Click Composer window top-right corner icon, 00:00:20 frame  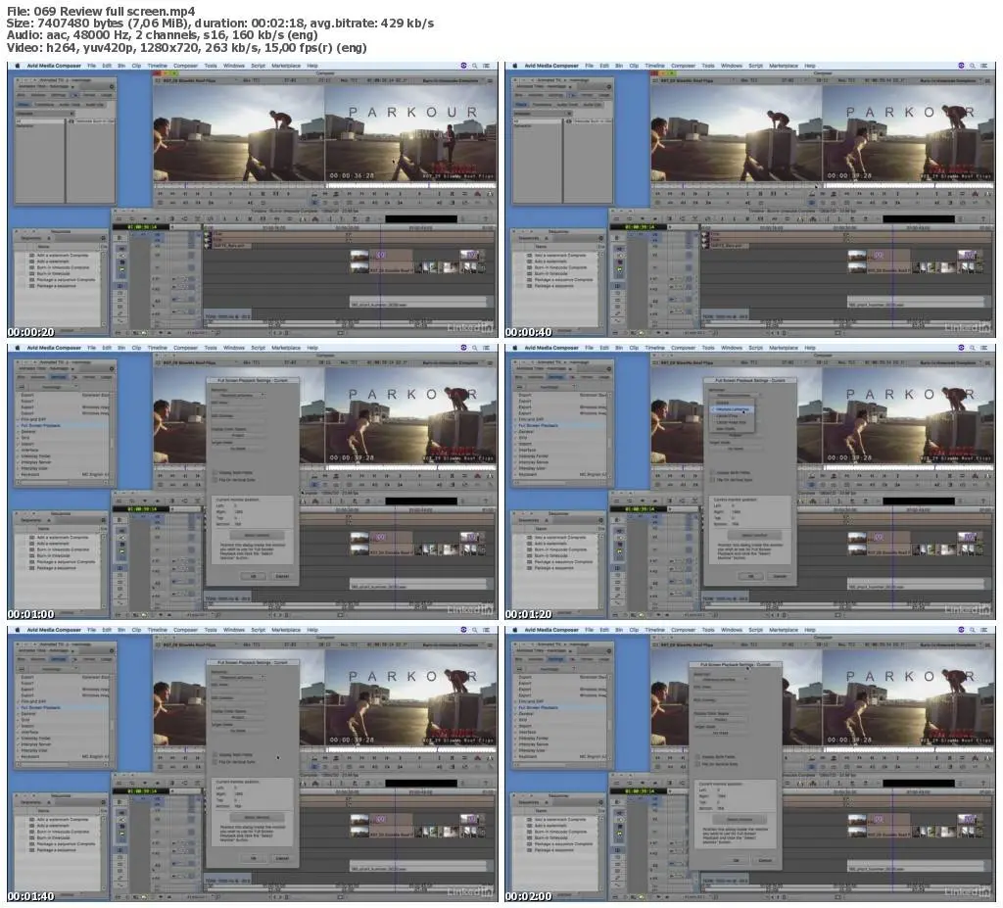coord(492,80)
